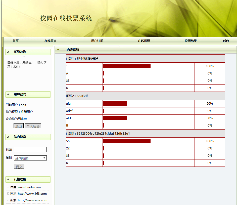The image size is (237, 205).
Task: Click the 0% value in adsf row
Action: tap(210, 111)
